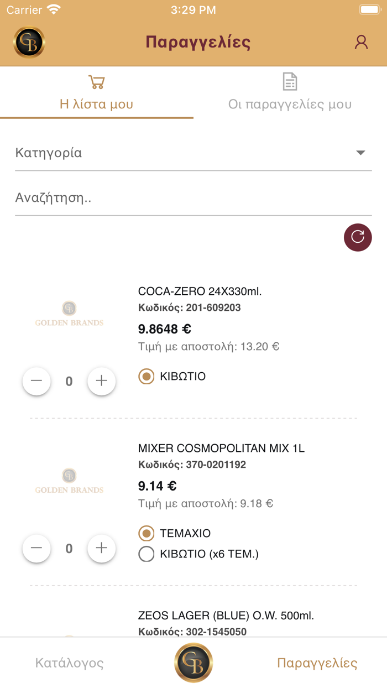Increase COCA-ZERO quantity with the plus stepper
387x688 pixels.
coord(102,381)
